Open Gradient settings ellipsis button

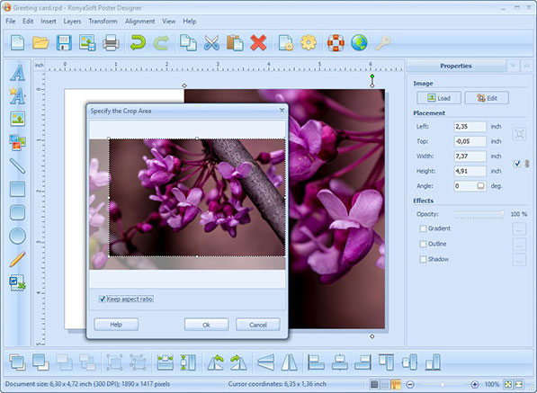tap(519, 228)
